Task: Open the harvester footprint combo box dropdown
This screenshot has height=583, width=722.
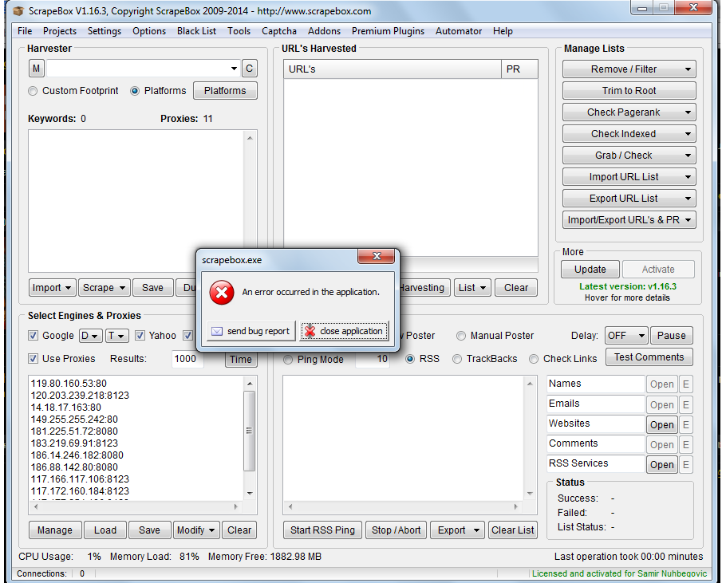Action: 234,69
